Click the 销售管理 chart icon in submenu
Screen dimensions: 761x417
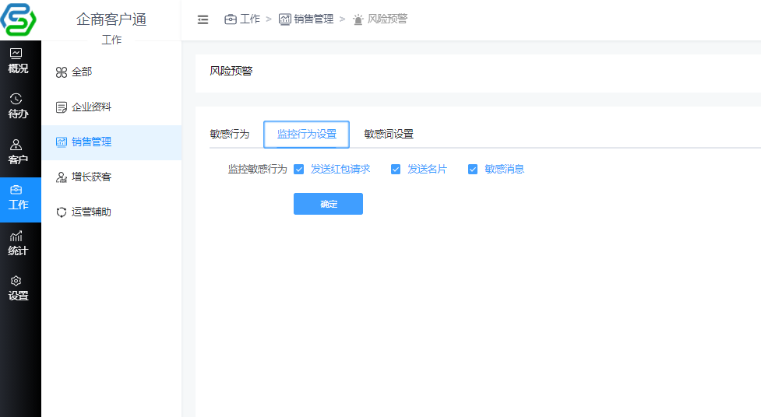62,142
